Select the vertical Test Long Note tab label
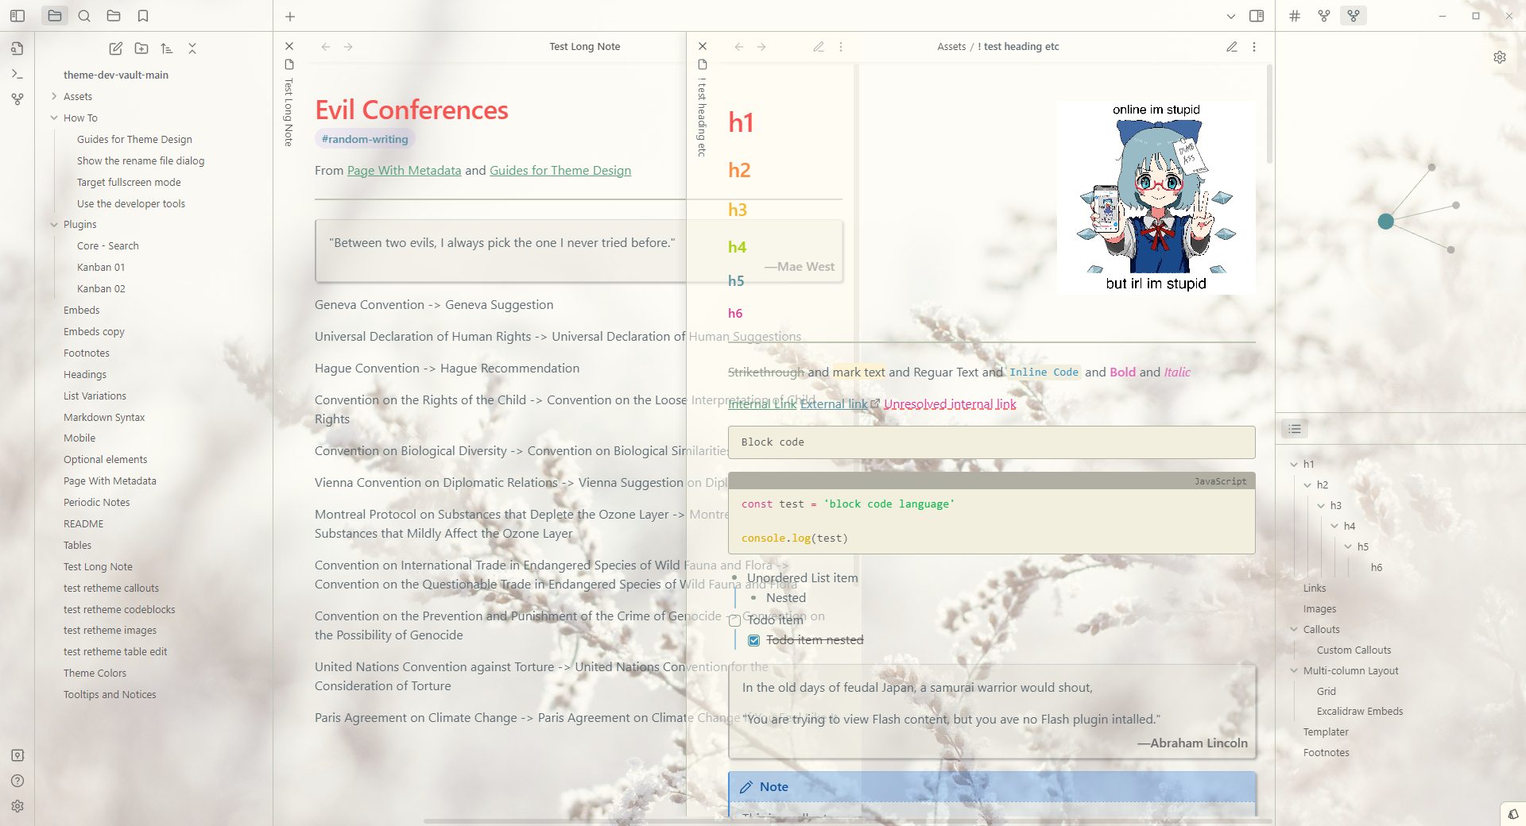Screen dimensions: 1526x826 tap(289, 112)
